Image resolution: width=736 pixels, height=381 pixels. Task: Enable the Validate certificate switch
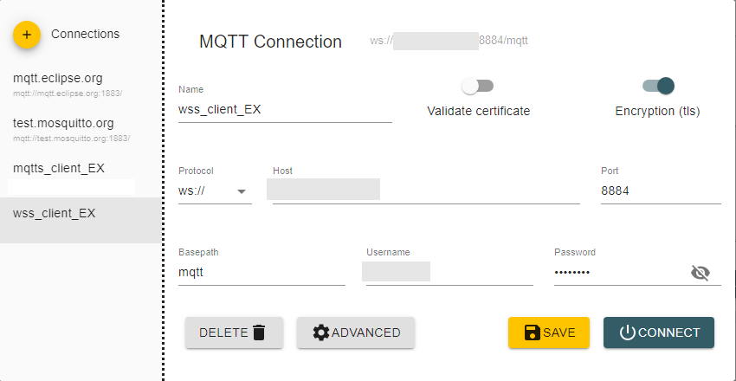pos(477,86)
